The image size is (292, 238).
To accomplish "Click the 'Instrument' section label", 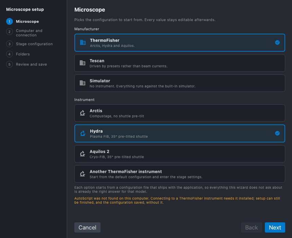I will (x=84, y=100).
